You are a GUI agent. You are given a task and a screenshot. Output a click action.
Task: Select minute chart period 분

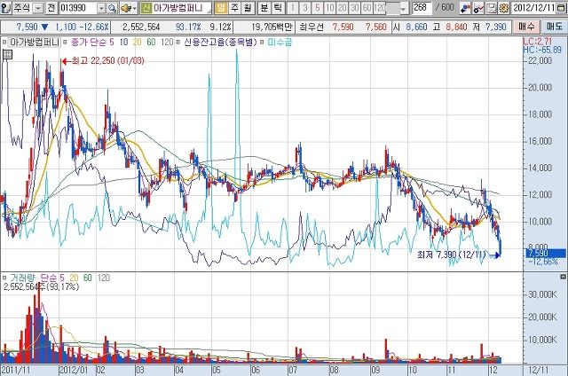pyautogui.click(x=264, y=8)
